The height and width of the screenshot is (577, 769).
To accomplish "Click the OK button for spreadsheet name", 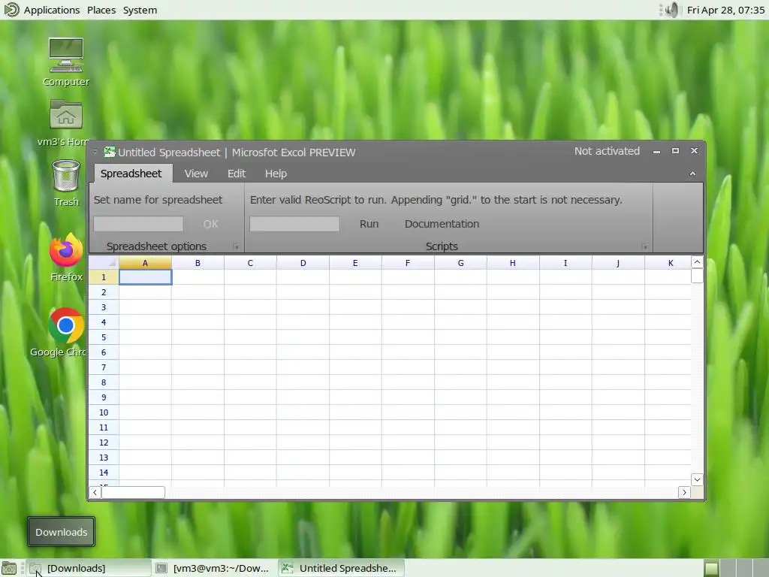I will tap(210, 224).
